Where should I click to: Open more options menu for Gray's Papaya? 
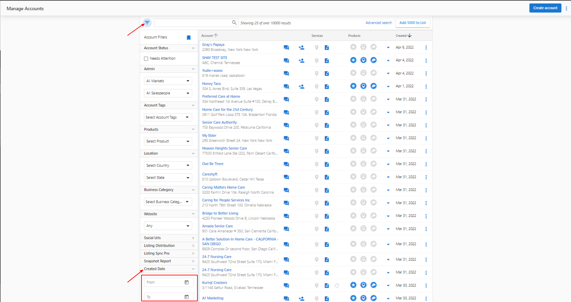tap(426, 47)
